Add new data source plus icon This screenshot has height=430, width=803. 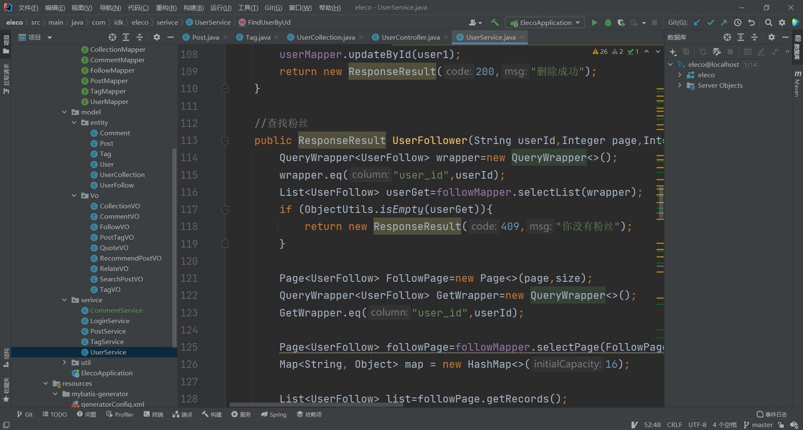pyautogui.click(x=673, y=52)
